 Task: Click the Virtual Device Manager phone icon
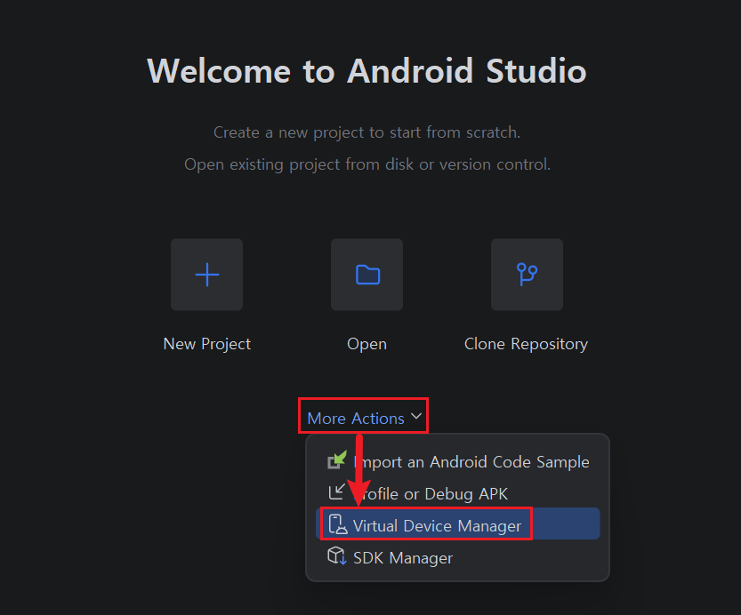pyautogui.click(x=337, y=524)
